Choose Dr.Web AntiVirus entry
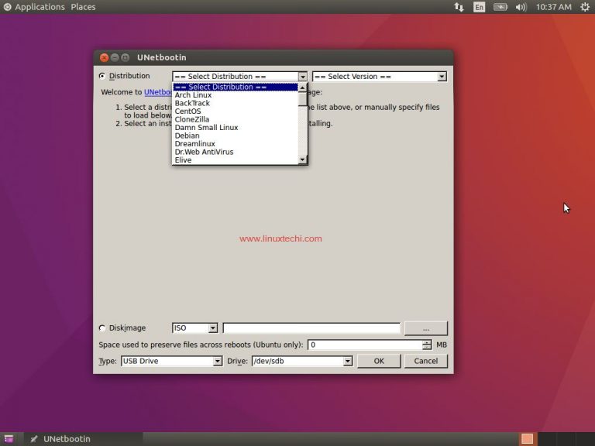This screenshot has height=446, width=595. [x=236, y=152]
